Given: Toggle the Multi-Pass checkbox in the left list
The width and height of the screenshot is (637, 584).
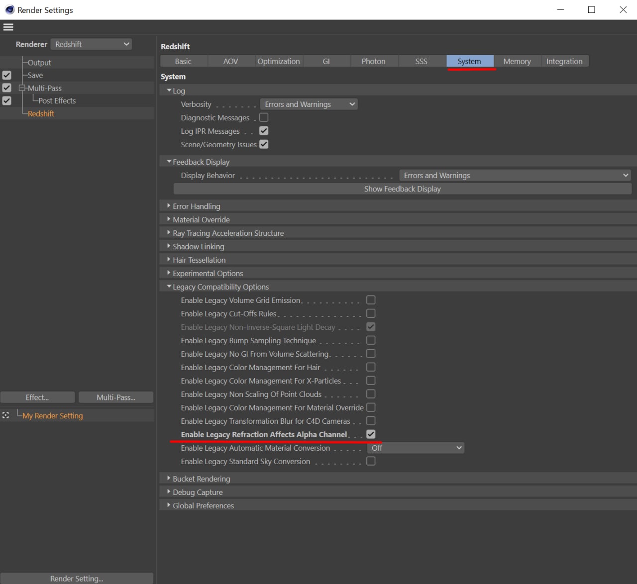Looking at the screenshot, I should tap(7, 88).
